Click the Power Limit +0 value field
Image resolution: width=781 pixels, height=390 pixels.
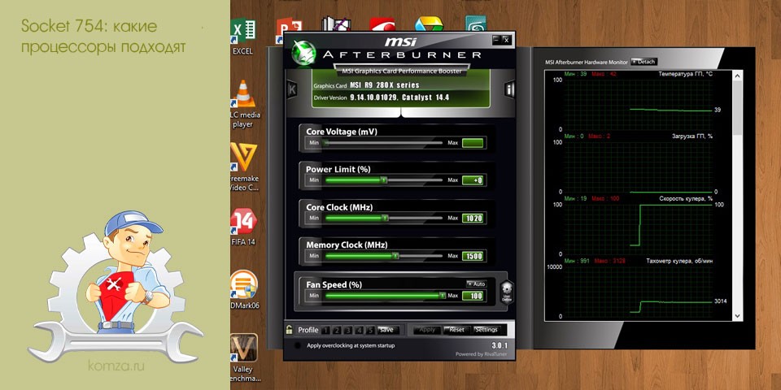pos(473,180)
